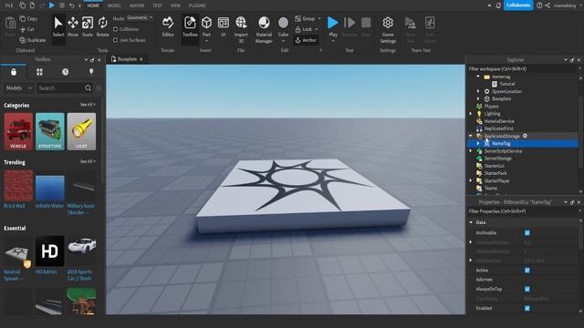Viewport: 584px width, 328px height.
Task: Switch to the MODEL ribbon tab
Action: [x=114, y=5]
